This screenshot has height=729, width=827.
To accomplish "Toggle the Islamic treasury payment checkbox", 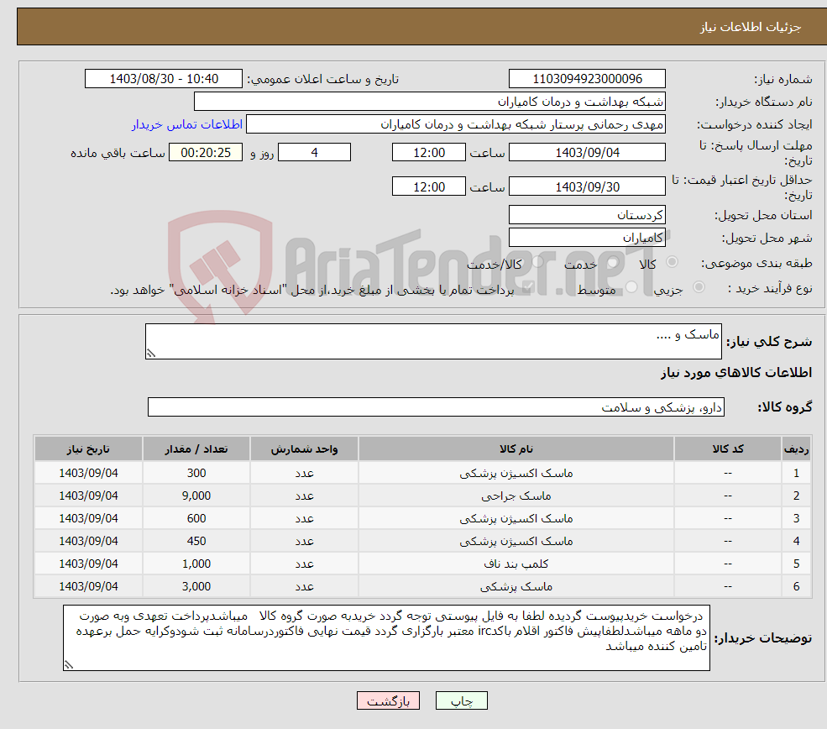I will click(528, 287).
